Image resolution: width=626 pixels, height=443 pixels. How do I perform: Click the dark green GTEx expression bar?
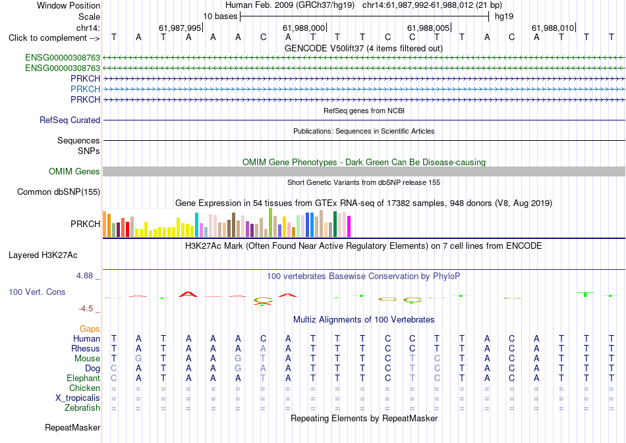335,224
